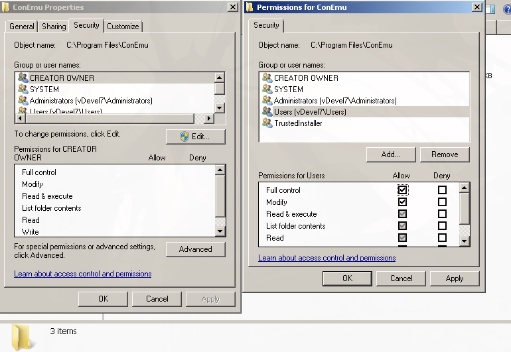This screenshot has width=511, height=352.
Task: Click up arrow of CREATOR OWNER permissions scrollbar
Action: (220, 170)
